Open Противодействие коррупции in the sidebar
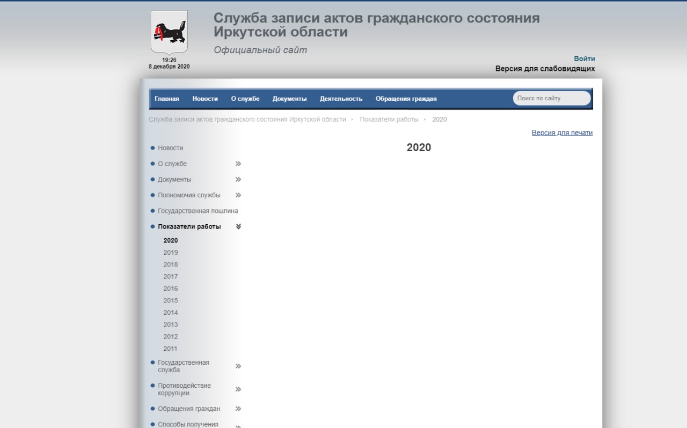 pyautogui.click(x=185, y=389)
